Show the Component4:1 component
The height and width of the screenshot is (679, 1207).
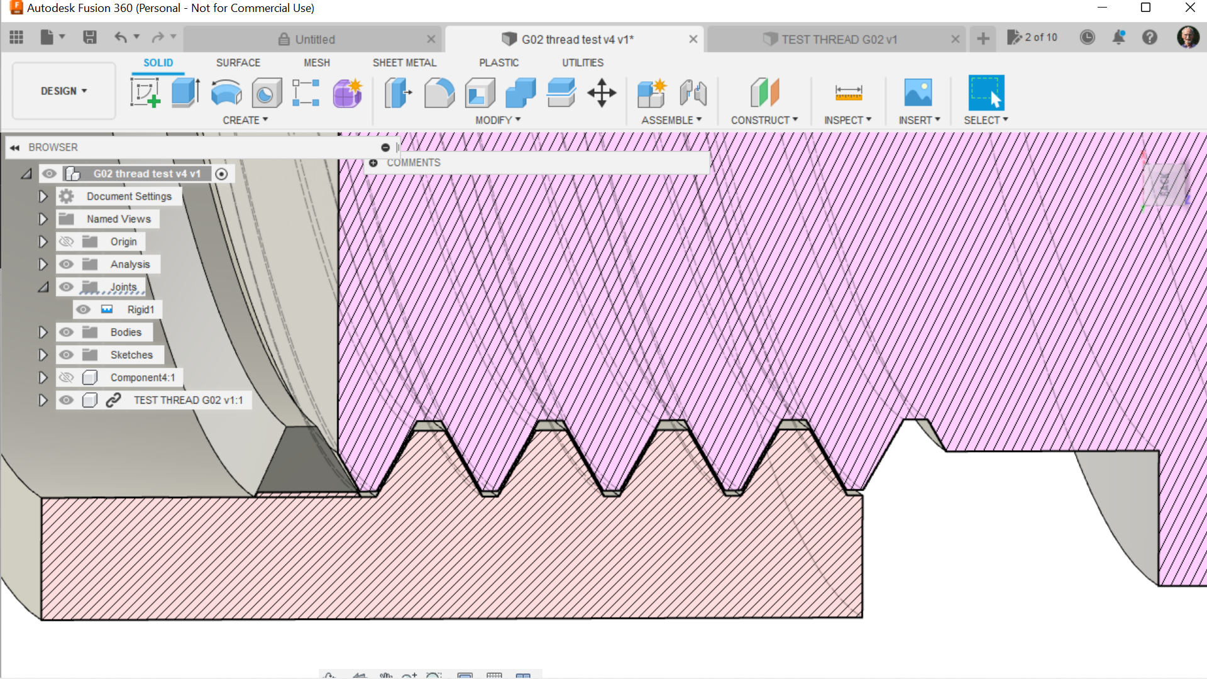65,377
